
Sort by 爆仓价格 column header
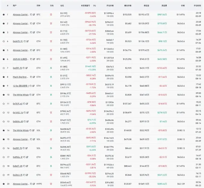pos(127,6)
